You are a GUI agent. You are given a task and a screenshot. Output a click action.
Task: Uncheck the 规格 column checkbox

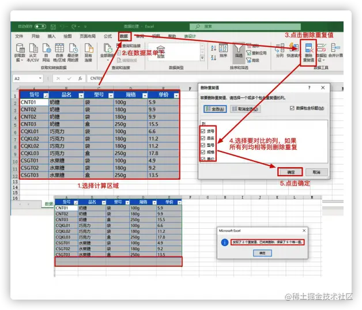(x=203, y=152)
